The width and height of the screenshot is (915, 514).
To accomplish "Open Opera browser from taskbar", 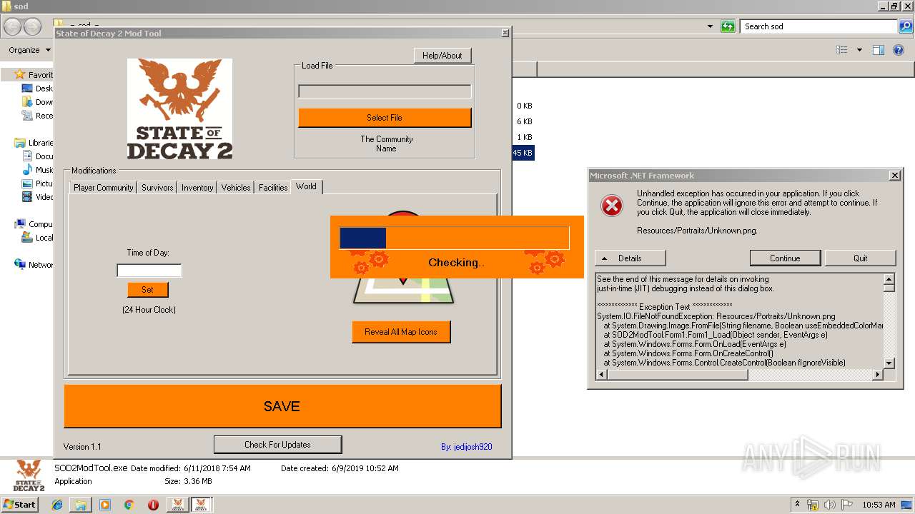I will click(x=153, y=505).
